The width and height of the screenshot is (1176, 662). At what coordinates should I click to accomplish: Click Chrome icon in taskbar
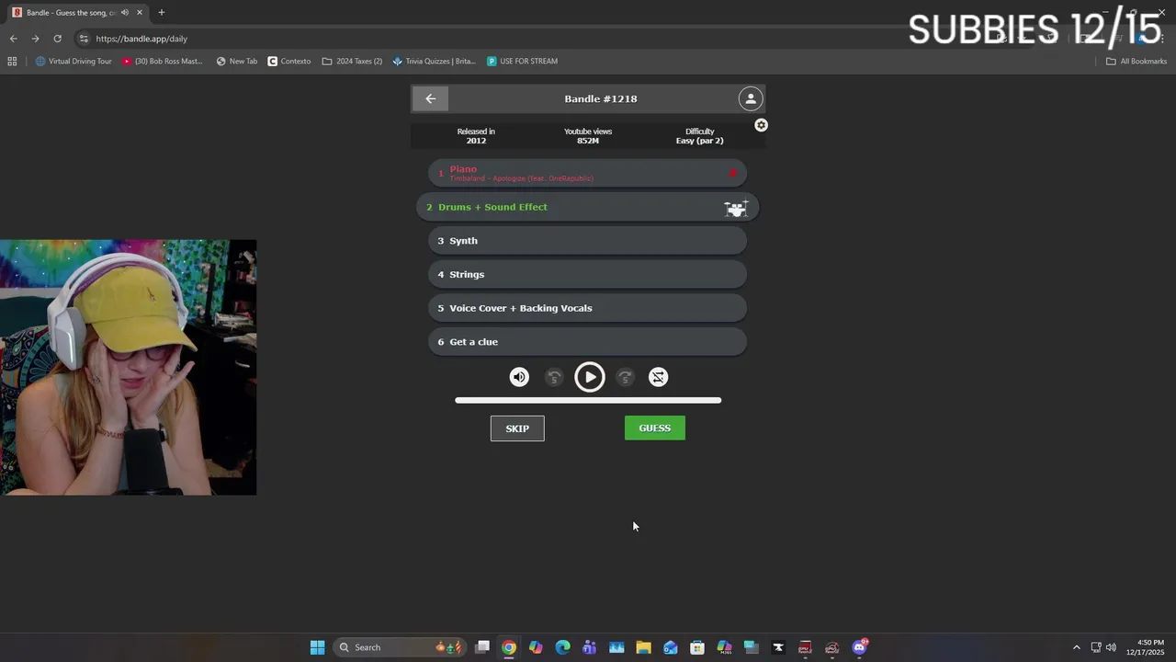pyautogui.click(x=509, y=647)
